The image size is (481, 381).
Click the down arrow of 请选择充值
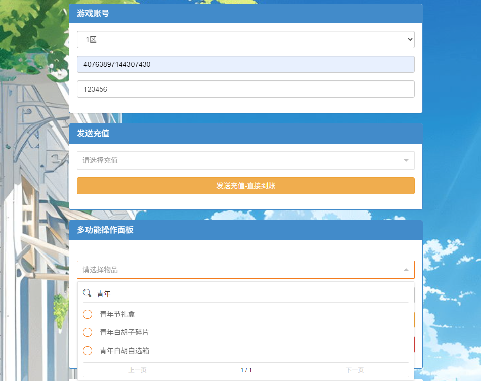click(x=406, y=160)
